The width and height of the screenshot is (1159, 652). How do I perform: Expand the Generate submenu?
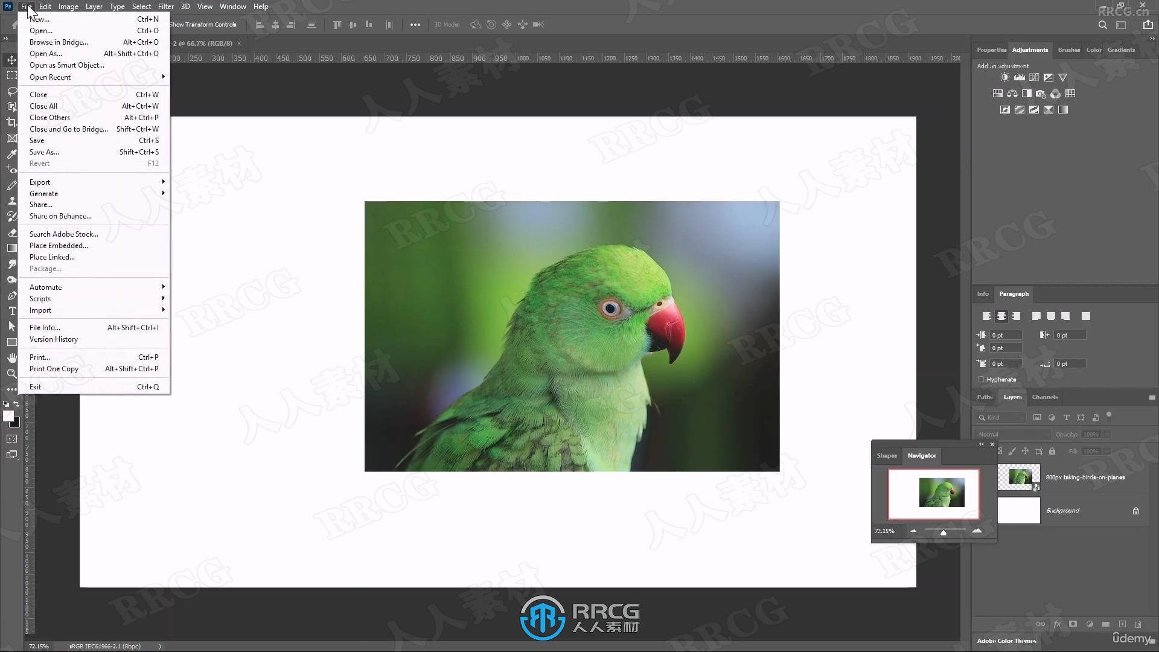pyautogui.click(x=94, y=194)
